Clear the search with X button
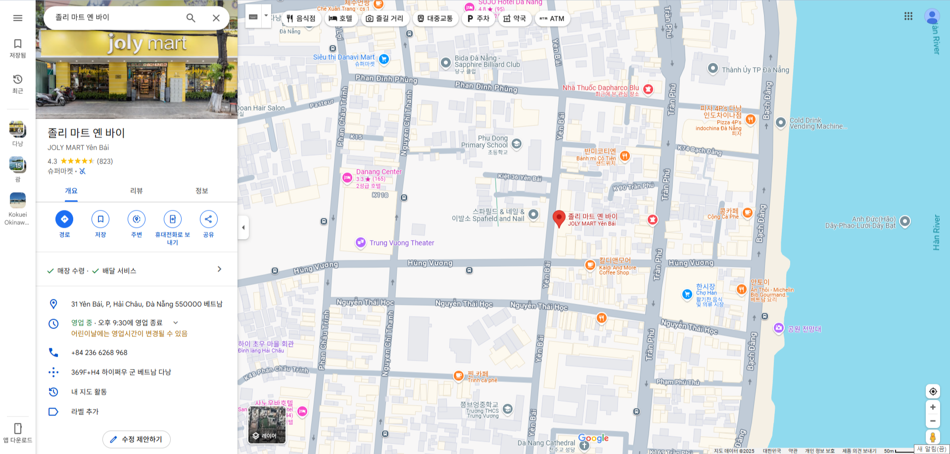 pyautogui.click(x=216, y=18)
